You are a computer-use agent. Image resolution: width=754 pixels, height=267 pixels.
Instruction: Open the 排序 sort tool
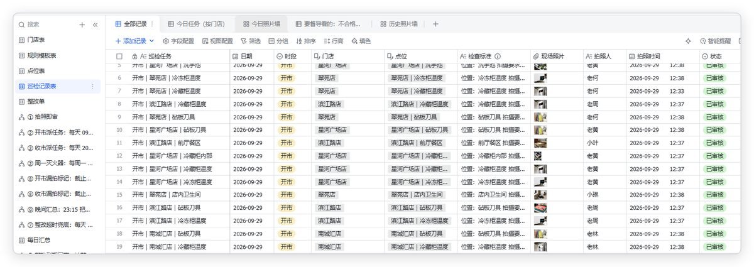pos(305,41)
